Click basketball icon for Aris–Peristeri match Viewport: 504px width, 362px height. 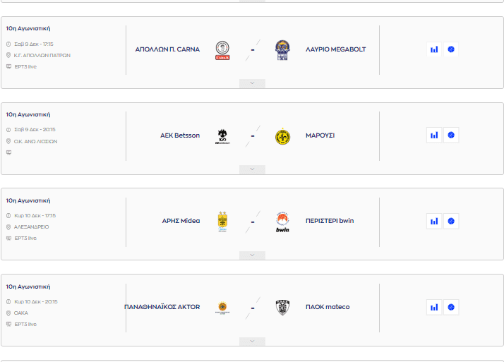(x=451, y=221)
